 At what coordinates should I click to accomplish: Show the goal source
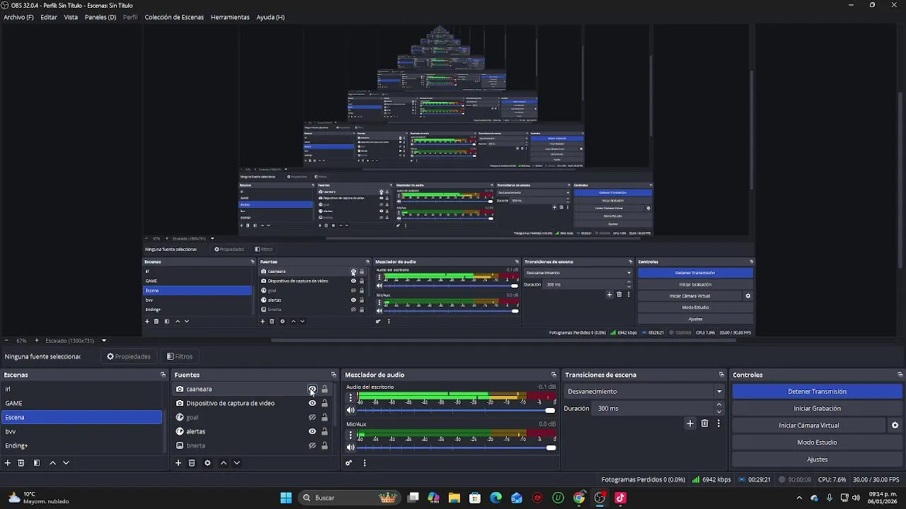[x=312, y=418]
